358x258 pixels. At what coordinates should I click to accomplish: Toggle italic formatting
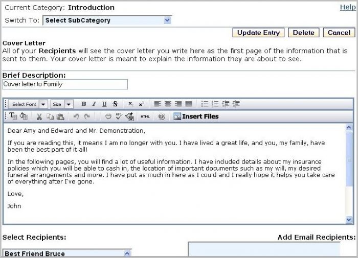[94, 104]
